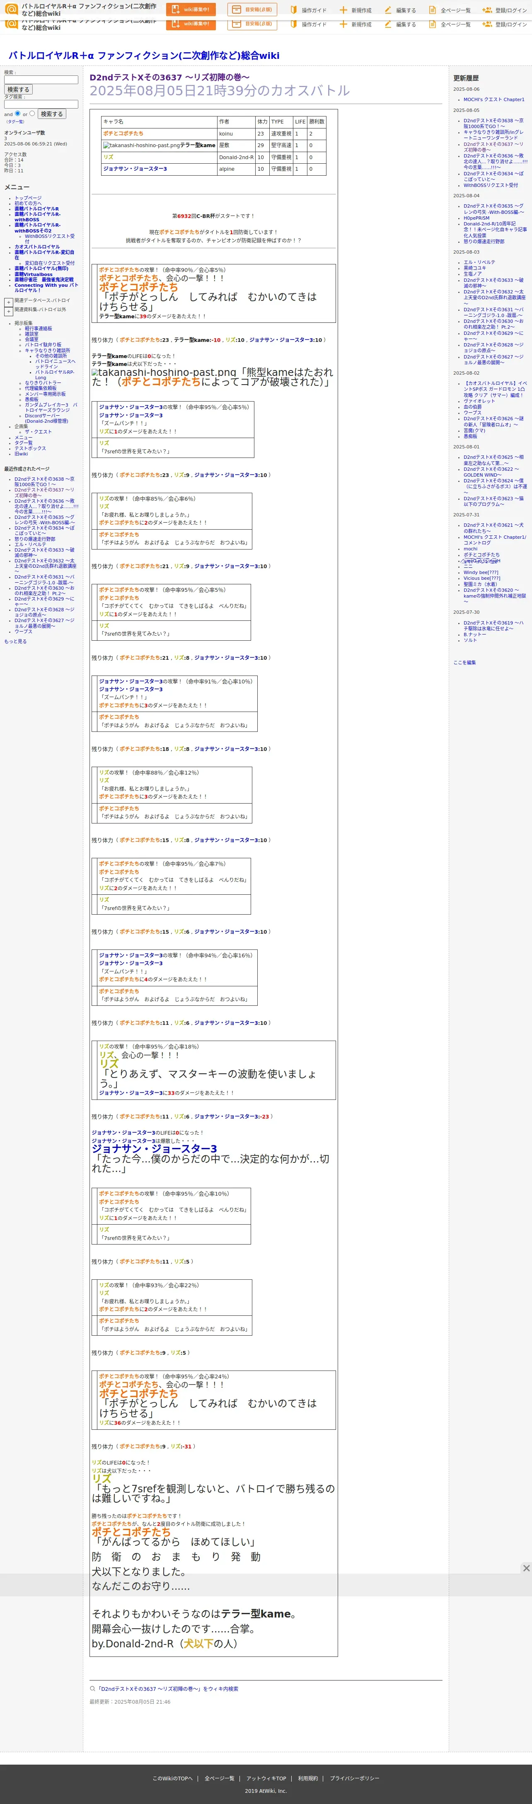Open 愚痴板 in the left sidebar
The width and height of the screenshot is (532, 1804).
click(31, 399)
